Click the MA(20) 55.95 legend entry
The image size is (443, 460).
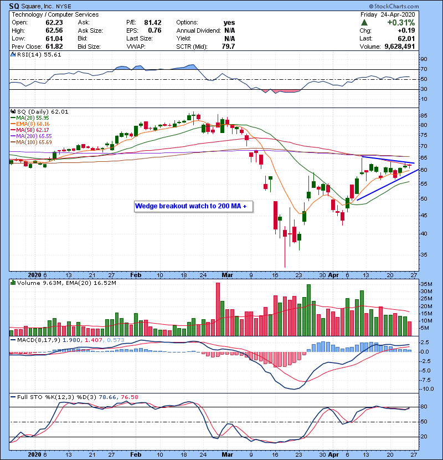(x=32, y=118)
